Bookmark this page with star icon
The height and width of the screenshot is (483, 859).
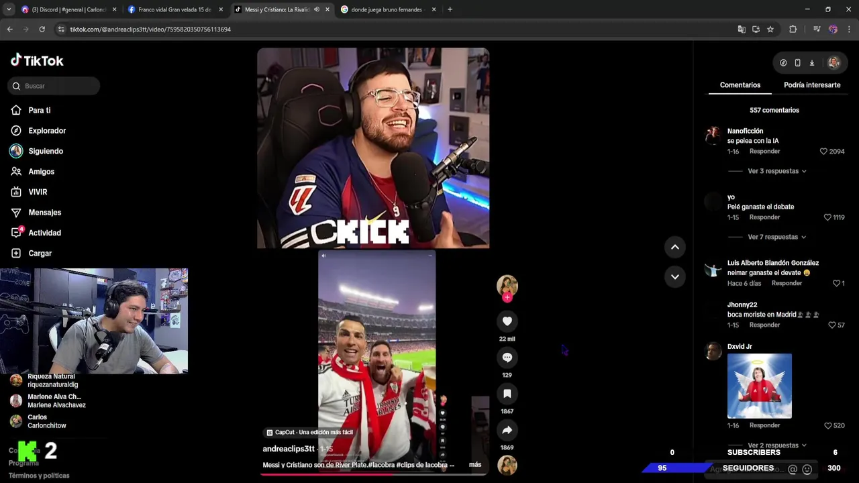pyautogui.click(x=770, y=30)
